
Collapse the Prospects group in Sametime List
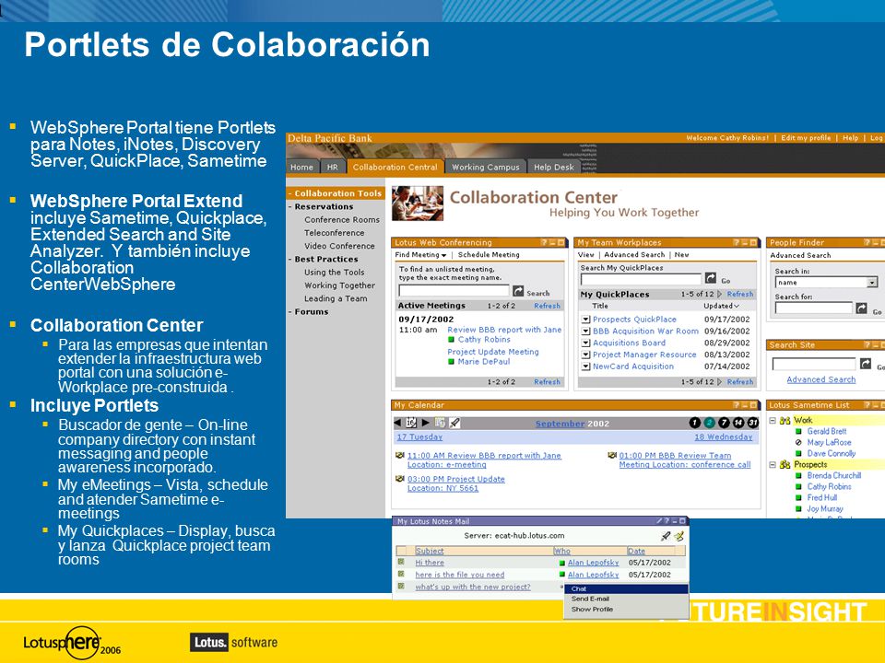point(773,465)
